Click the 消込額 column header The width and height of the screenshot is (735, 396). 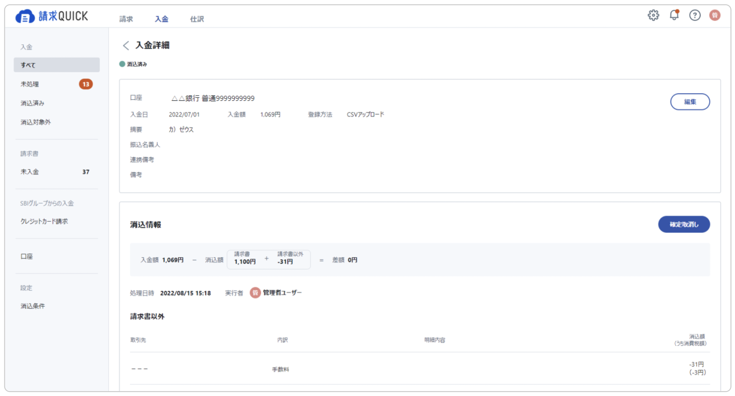click(690, 340)
